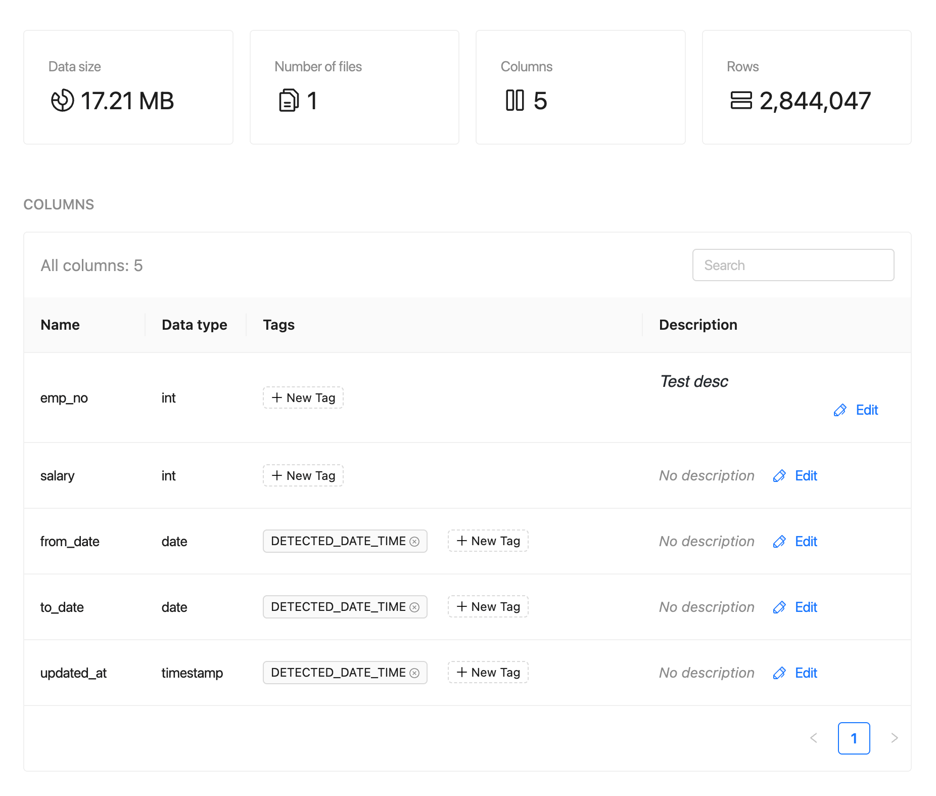Click No description text for salary

[707, 476]
